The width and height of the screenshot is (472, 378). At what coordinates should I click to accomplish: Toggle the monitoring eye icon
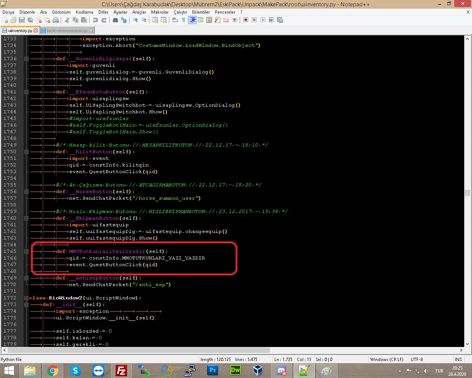click(235, 20)
